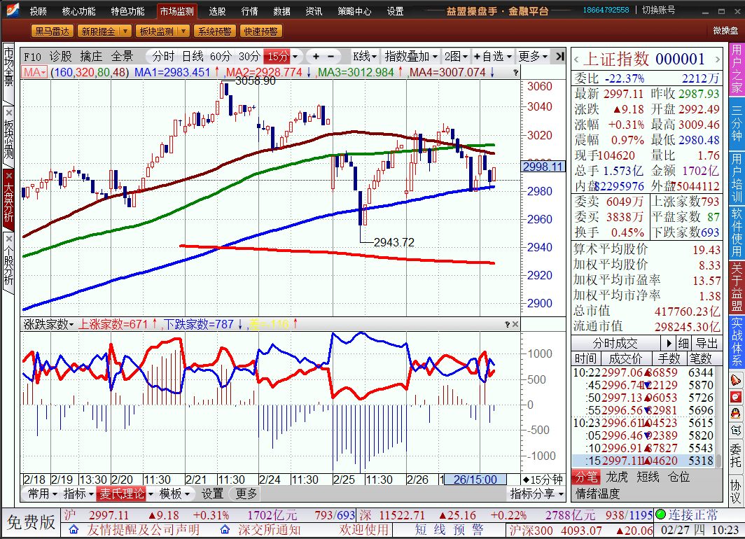Screen dimensions: 745x539
Task: Select 分笔 tab in trade panel
Action: 587,477
